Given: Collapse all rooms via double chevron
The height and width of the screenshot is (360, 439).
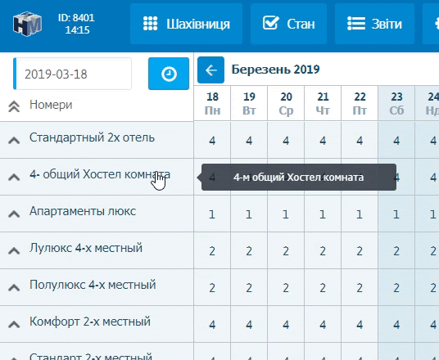Looking at the screenshot, I should [14, 106].
